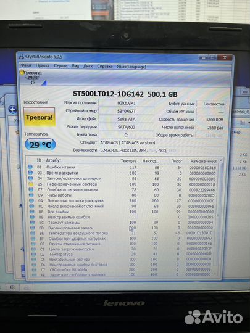Screen dimensions: 250x333
Task: Click the Порог column header
Action: [x=177, y=161]
